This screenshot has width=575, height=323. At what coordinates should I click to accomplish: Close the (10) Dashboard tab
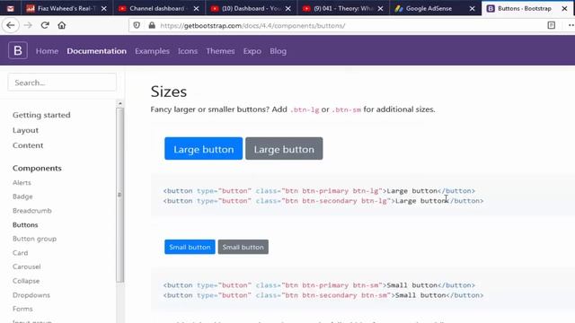(288, 8)
